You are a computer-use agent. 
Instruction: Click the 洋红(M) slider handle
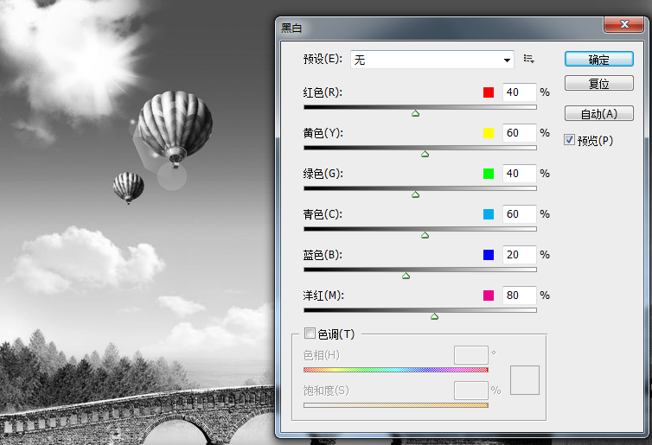tap(435, 316)
